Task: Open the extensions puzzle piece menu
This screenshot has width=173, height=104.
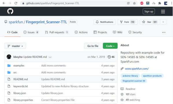Action: [x=160, y=3]
